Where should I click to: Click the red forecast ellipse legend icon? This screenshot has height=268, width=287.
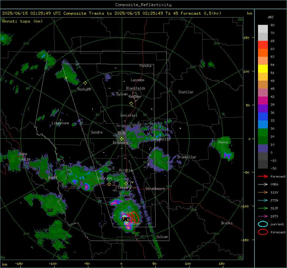[263, 232]
